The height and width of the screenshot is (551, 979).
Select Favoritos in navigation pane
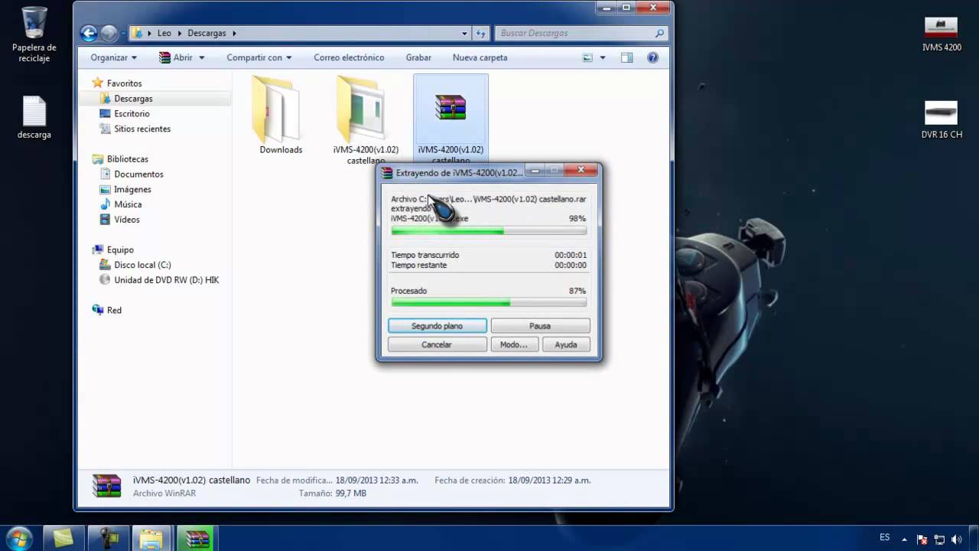(124, 83)
